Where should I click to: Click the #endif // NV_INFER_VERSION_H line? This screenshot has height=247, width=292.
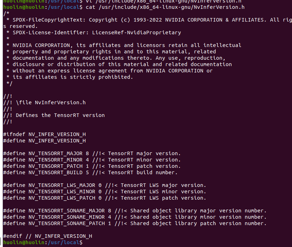click(x=48, y=236)
